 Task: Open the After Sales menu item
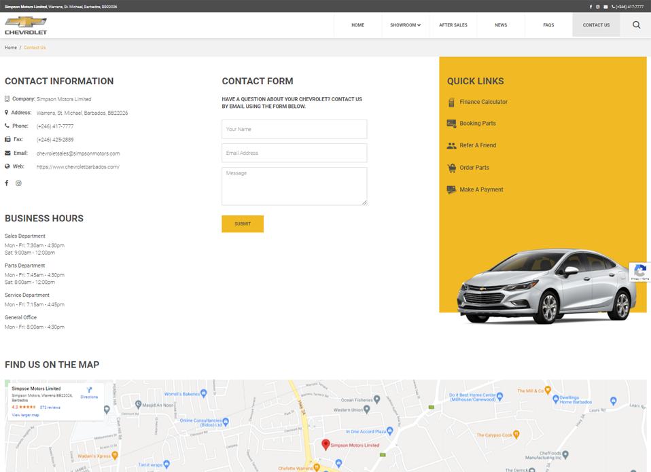[x=453, y=25]
